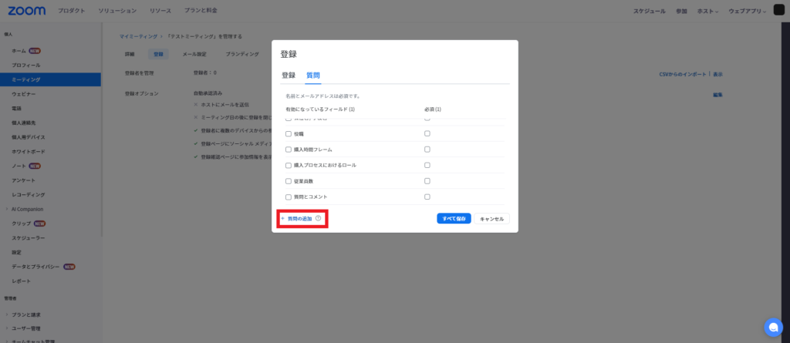
Task: Expand AI Companion in the sidebar
Action: coord(8,209)
